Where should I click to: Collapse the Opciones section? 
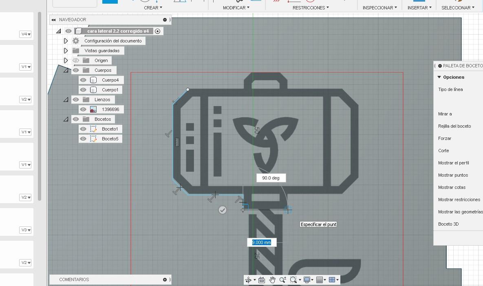pos(439,77)
